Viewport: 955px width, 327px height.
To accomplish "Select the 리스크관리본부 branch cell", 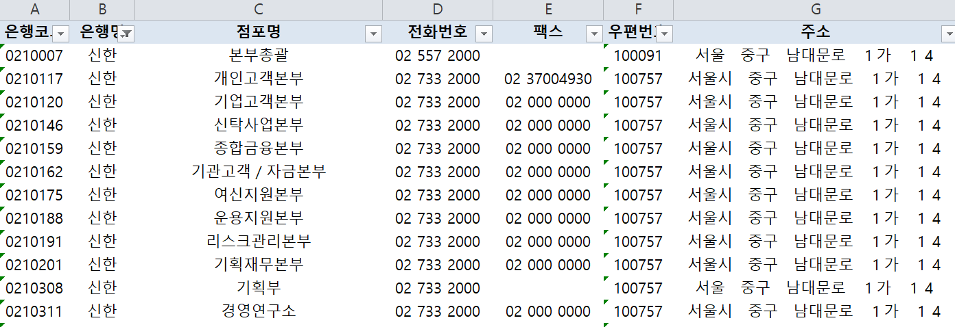I will point(259,241).
